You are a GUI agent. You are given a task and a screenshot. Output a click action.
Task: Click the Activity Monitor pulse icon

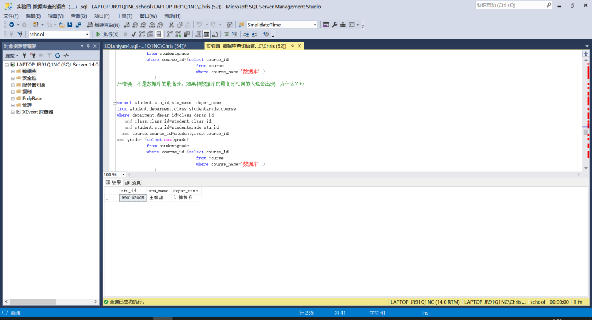tap(66, 55)
